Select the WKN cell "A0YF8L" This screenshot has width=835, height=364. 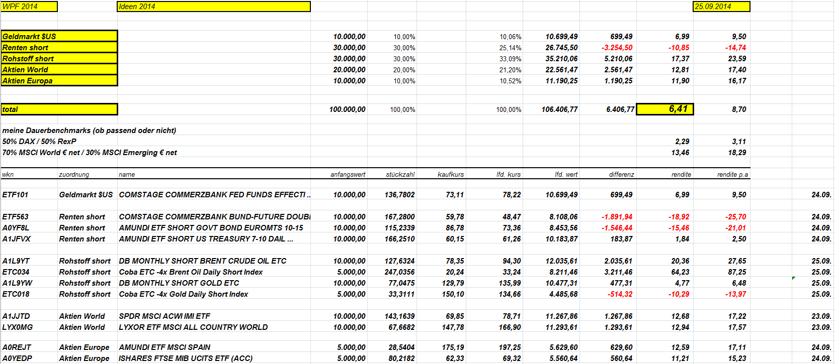[x=16, y=228]
